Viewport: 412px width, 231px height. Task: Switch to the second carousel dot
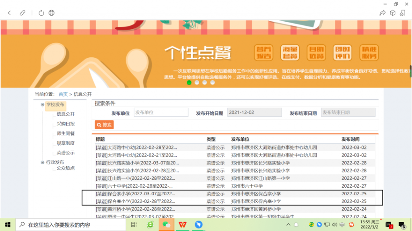[x=197, y=83]
